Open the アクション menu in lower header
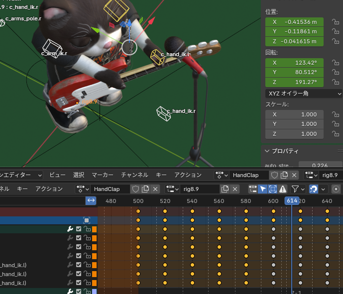This screenshot has height=294, width=343. click(x=49, y=189)
